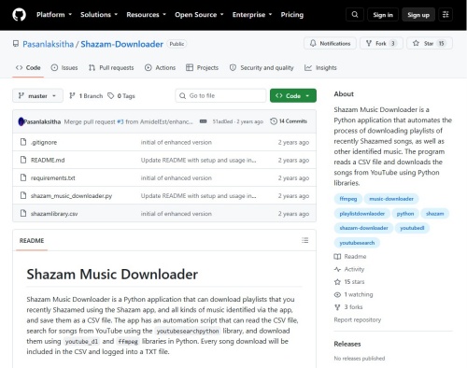This screenshot has width=467, height=368.
Task: Click the 51ad0ed commit hash
Action: click(222, 121)
